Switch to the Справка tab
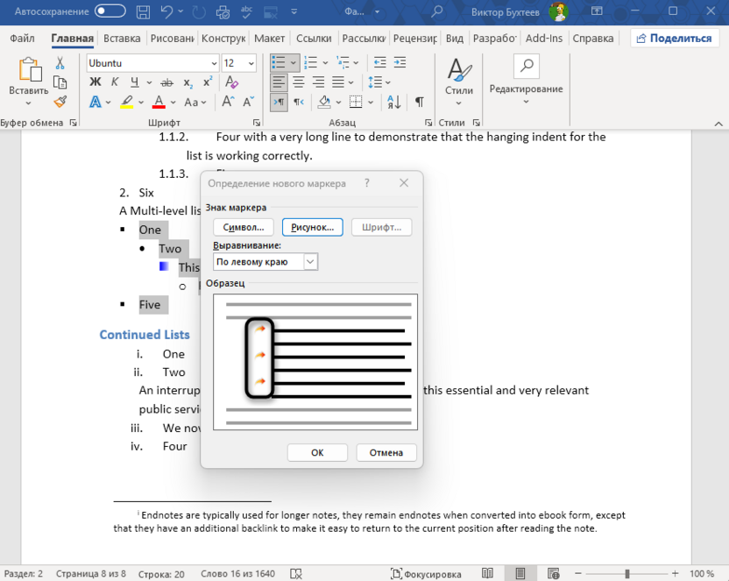This screenshot has width=729, height=581. tap(593, 39)
